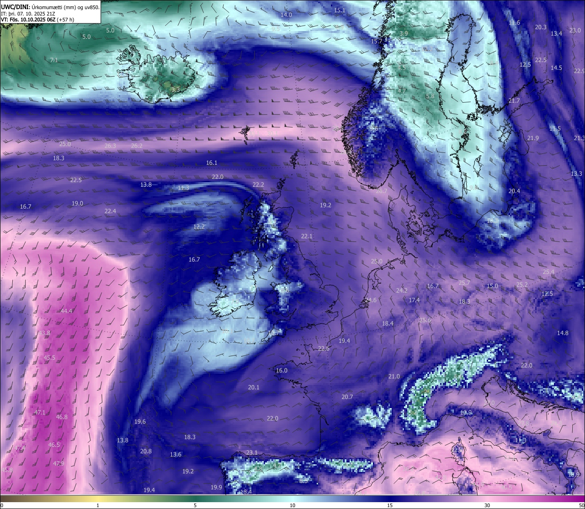Select the 46.8 map value
Viewport: 585px width, 509px height.
click(x=62, y=417)
